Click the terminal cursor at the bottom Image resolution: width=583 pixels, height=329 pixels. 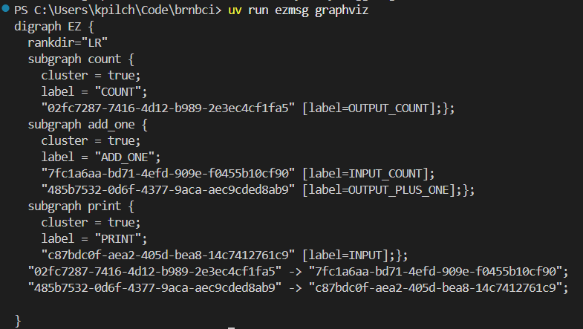[232, 327]
